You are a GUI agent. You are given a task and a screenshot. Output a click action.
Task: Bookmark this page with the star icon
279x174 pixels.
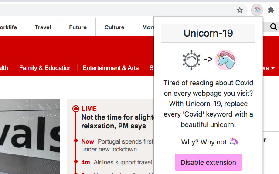[240, 10]
